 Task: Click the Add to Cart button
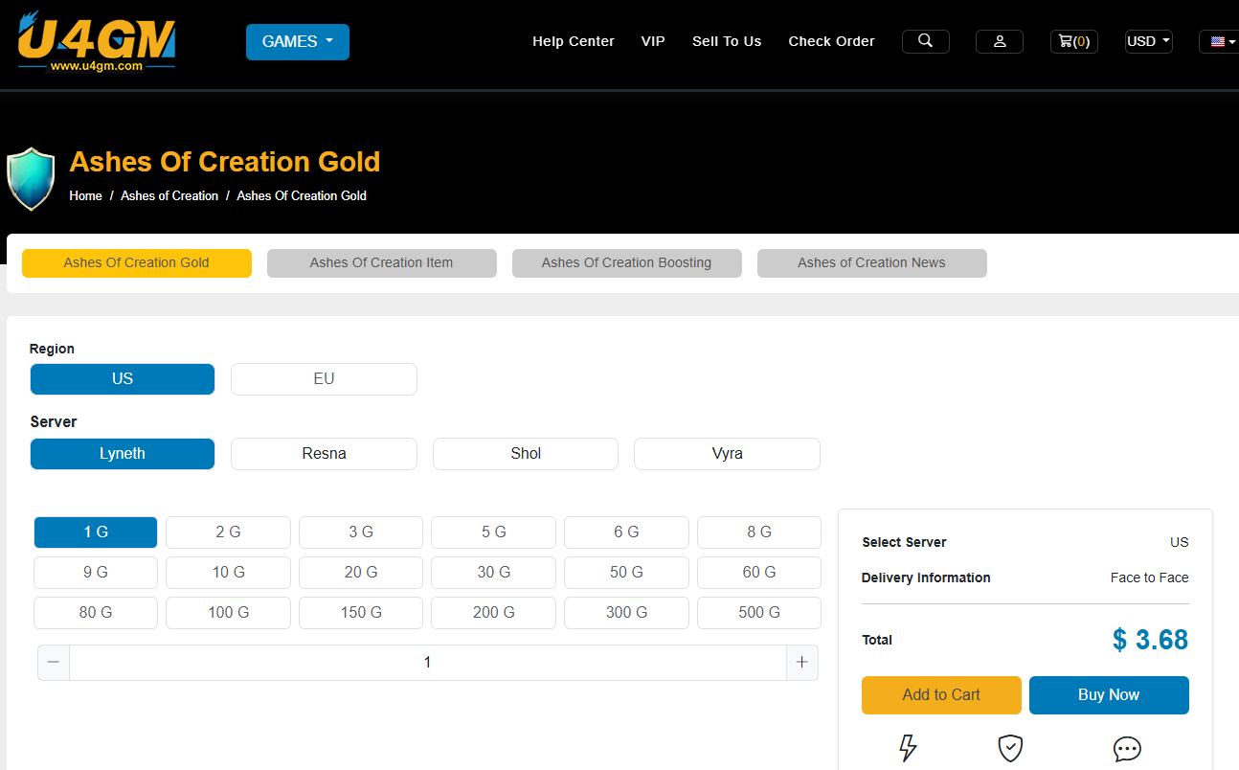pyautogui.click(x=940, y=695)
